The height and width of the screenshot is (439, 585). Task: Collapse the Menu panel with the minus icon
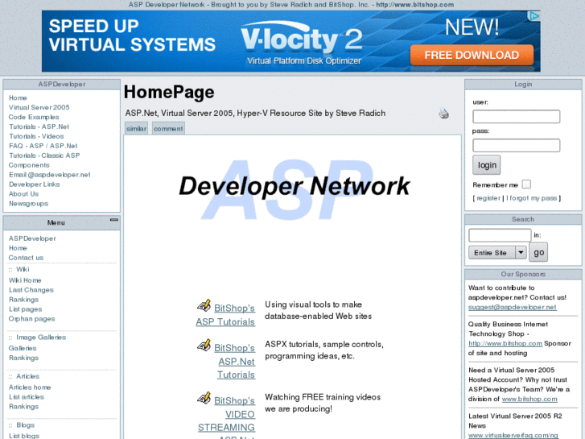(x=113, y=220)
